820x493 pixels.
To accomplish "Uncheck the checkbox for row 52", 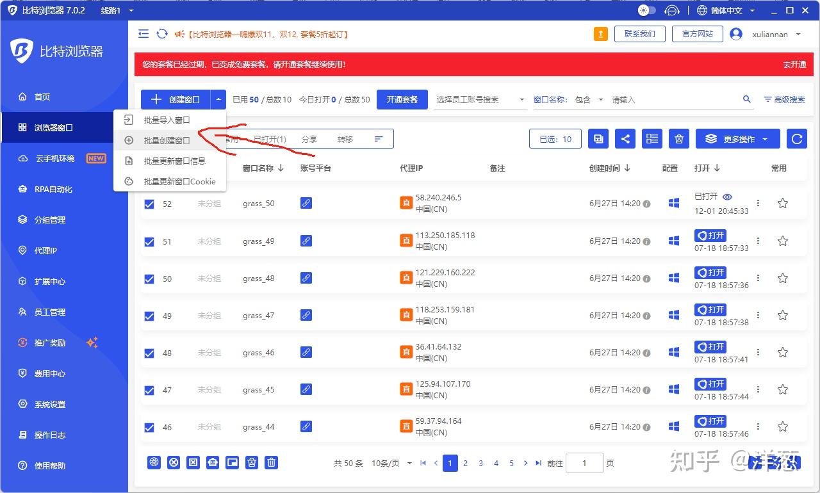I will (149, 204).
